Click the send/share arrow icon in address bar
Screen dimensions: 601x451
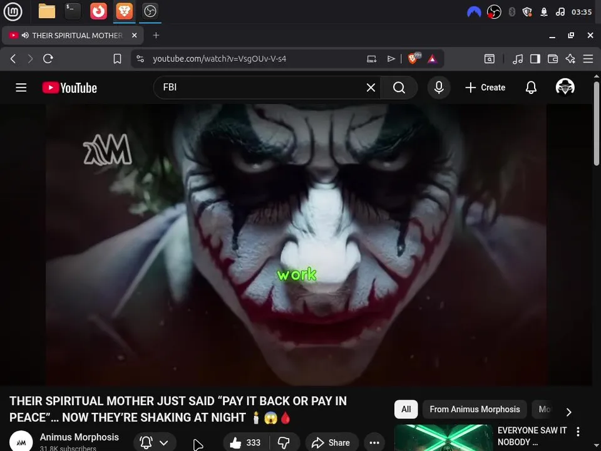(391, 59)
